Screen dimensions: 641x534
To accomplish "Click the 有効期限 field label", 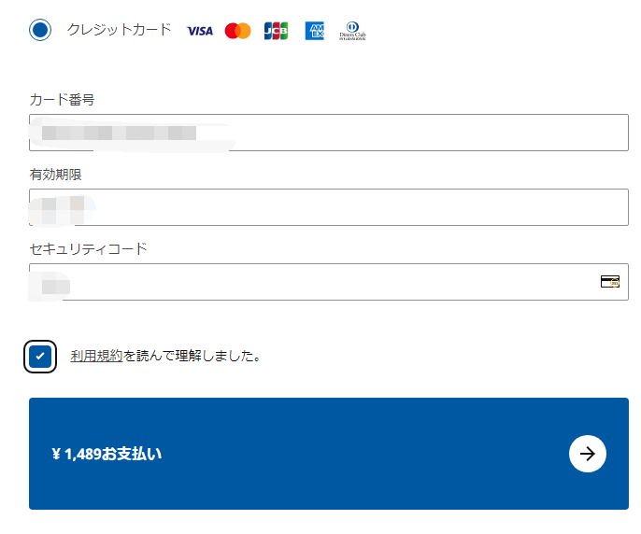I will point(56,175).
